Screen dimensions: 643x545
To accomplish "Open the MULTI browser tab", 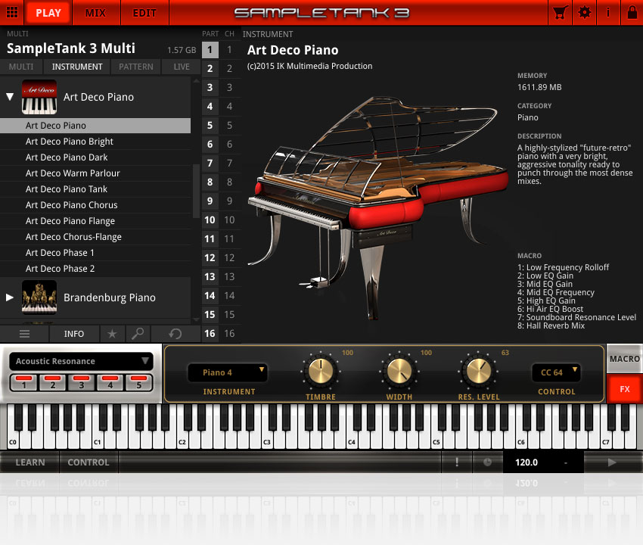I will (21, 67).
